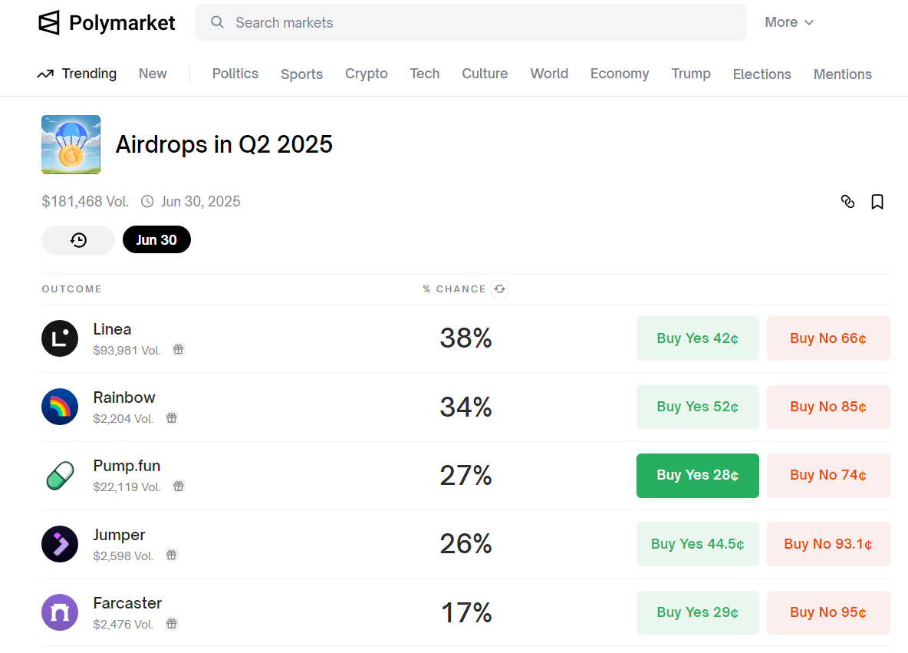Viewport: 908px width, 653px height.
Task: Click the gift rewards icon under Linea
Action: tap(178, 350)
